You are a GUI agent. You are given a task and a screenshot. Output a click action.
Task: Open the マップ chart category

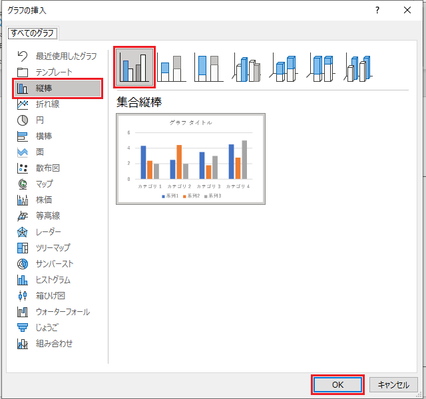[44, 184]
